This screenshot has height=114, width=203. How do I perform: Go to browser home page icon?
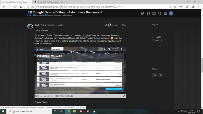click(x=21, y=7)
